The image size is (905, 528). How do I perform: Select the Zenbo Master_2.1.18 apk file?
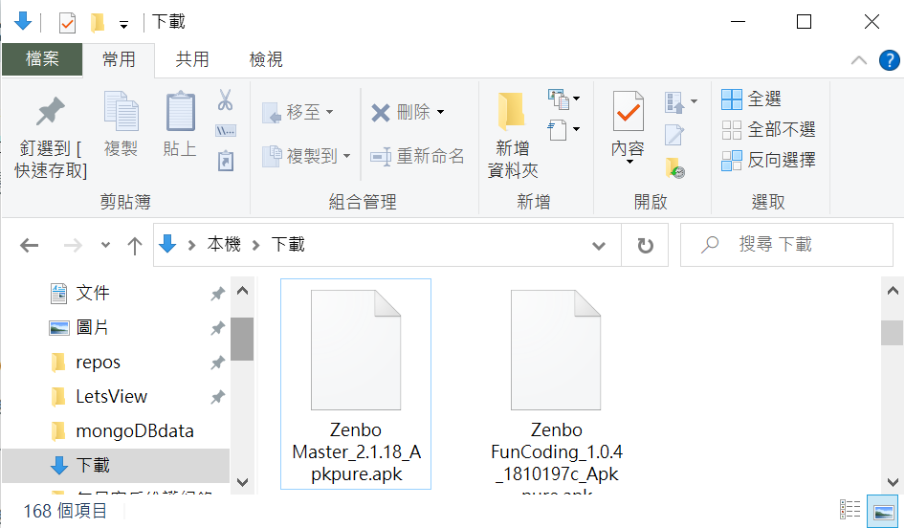pos(356,384)
